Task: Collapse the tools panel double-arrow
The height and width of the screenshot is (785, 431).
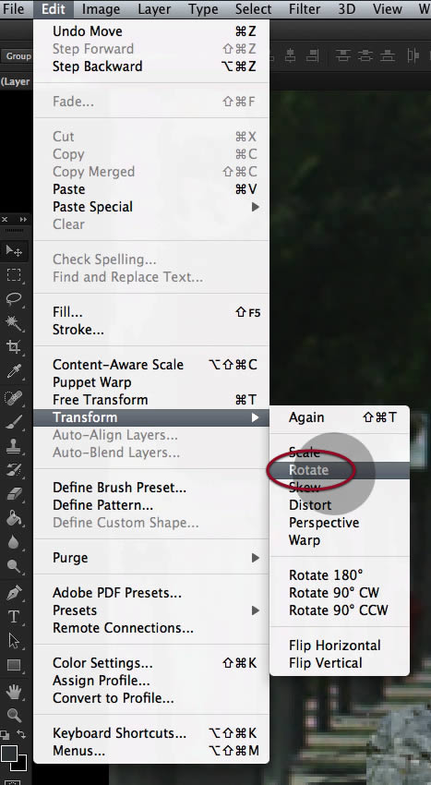Action: 23,219
